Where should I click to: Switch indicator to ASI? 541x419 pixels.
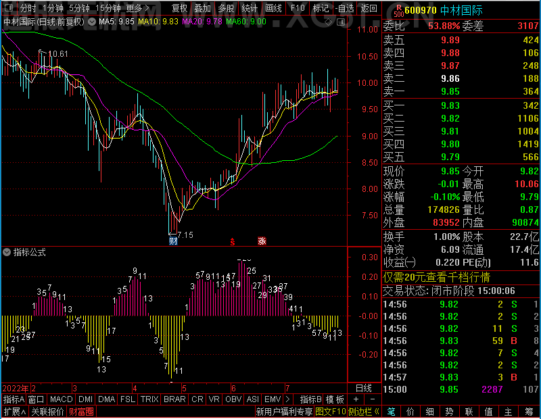coord(252,399)
